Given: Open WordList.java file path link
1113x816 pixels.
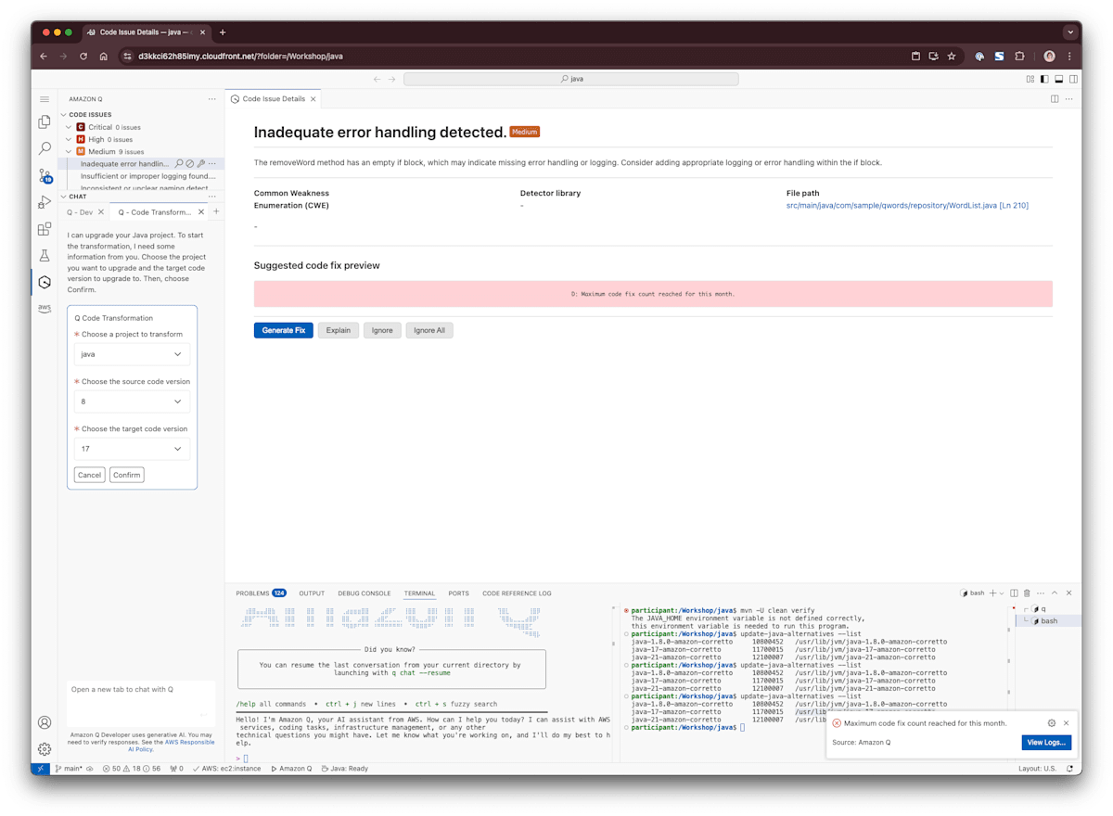Looking at the screenshot, I should pyautogui.click(x=907, y=206).
